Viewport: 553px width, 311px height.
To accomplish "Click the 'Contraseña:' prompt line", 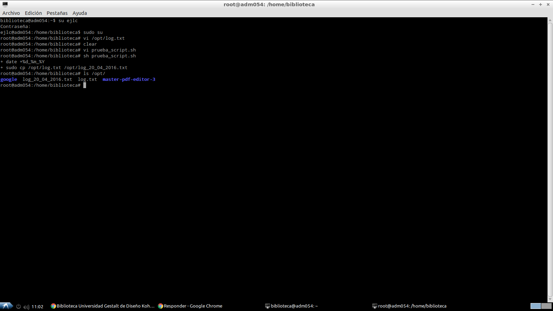I will (x=16, y=27).
